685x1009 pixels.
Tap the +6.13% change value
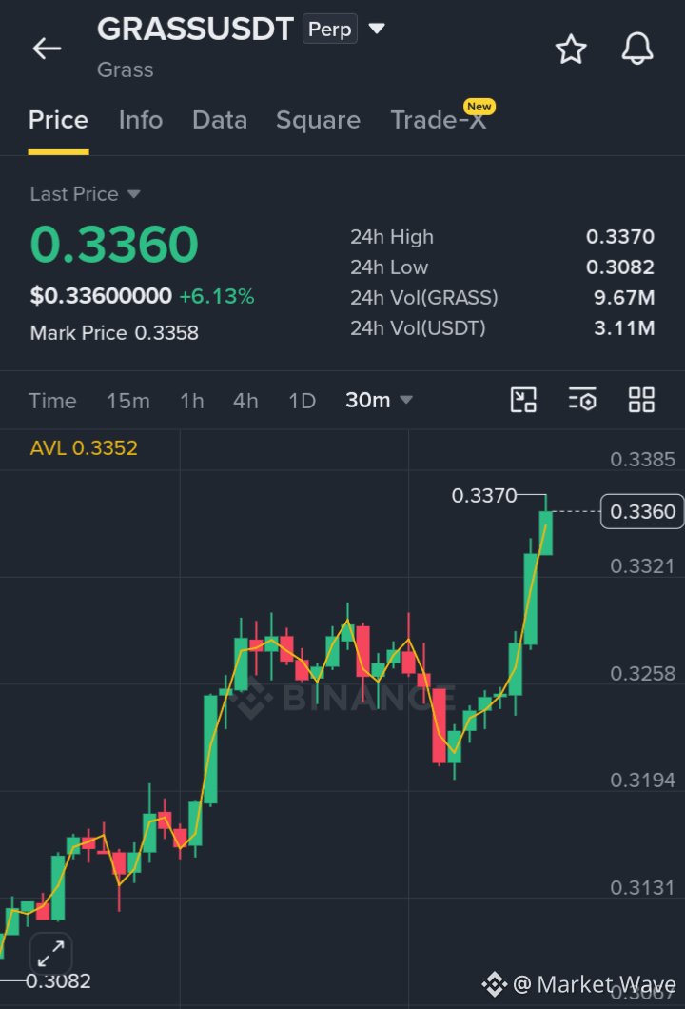click(x=217, y=296)
